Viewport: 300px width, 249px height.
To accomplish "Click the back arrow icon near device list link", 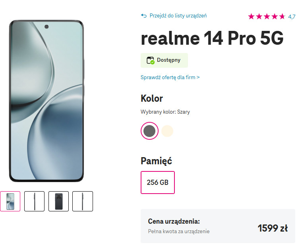I will [144, 16].
